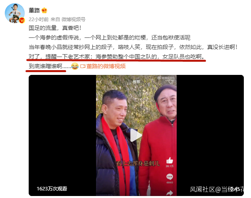Select the 推荐 tab in the video
The height and width of the screenshot is (198, 251).
click(136, 82)
